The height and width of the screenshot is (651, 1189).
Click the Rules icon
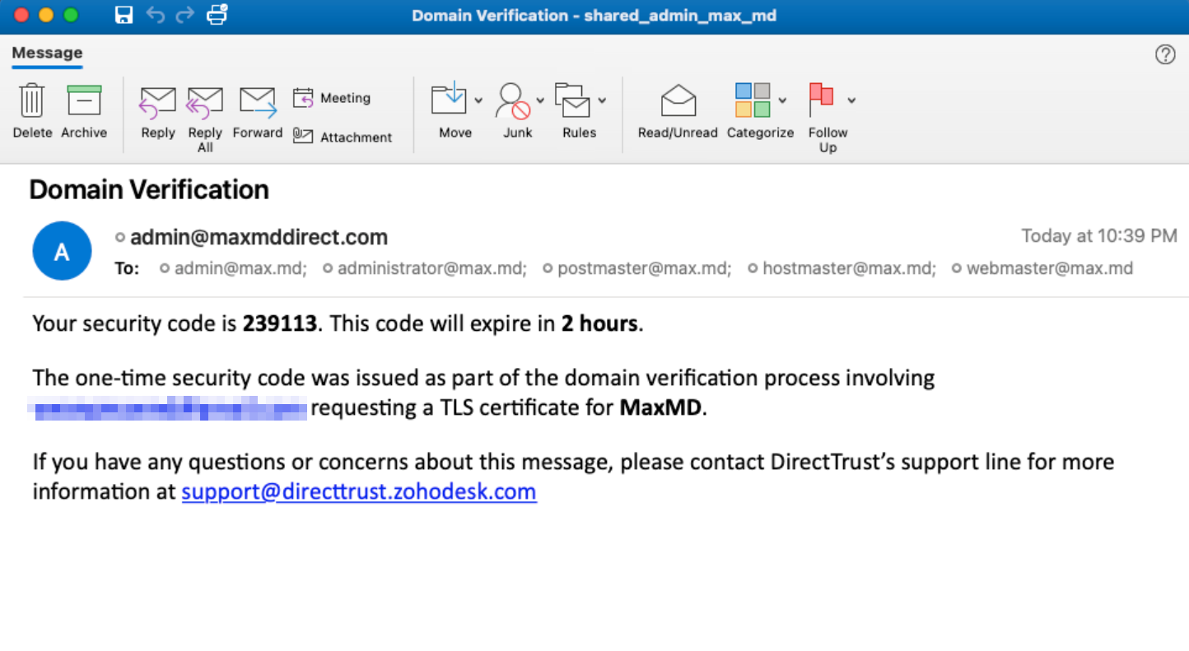click(x=573, y=100)
